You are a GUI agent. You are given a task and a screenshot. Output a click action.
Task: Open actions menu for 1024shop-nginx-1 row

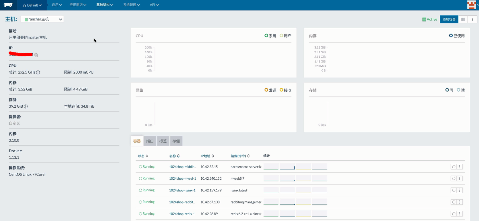coord(460,190)
